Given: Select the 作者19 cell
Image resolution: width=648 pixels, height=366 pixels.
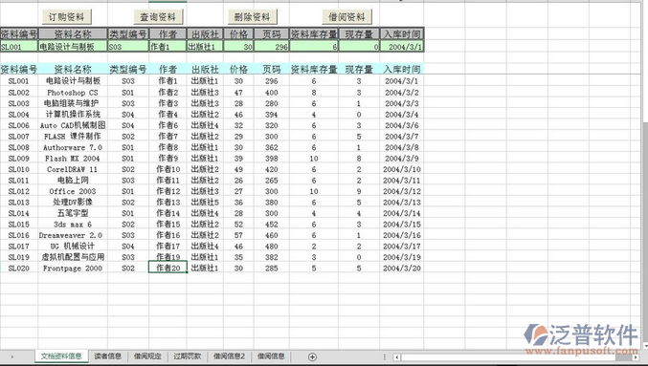Looking at the screenshot, I should pyautogui.click(x=168, y=257).
